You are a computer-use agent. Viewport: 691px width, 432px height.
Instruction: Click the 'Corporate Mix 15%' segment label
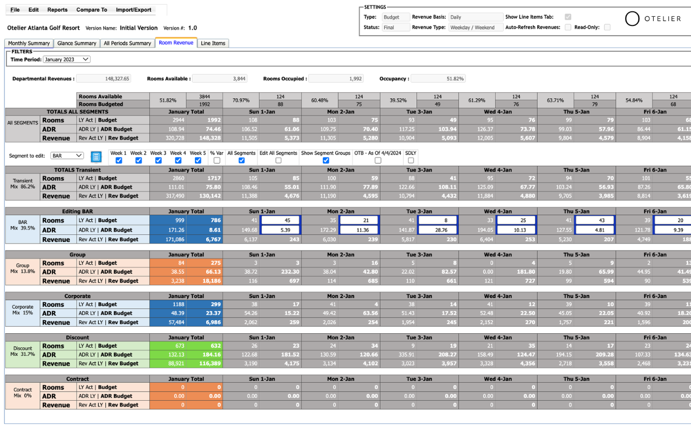(23, 309)
